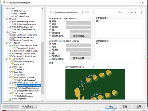Viewport: 148px width, 111px height.
Task: Click the Mask category icon
Action: (10, 19)
